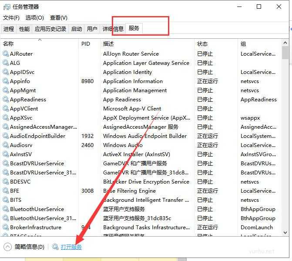Open the 查看(V) menu
292x261 pixels.
pyautogui.click(x=59, y=18)
